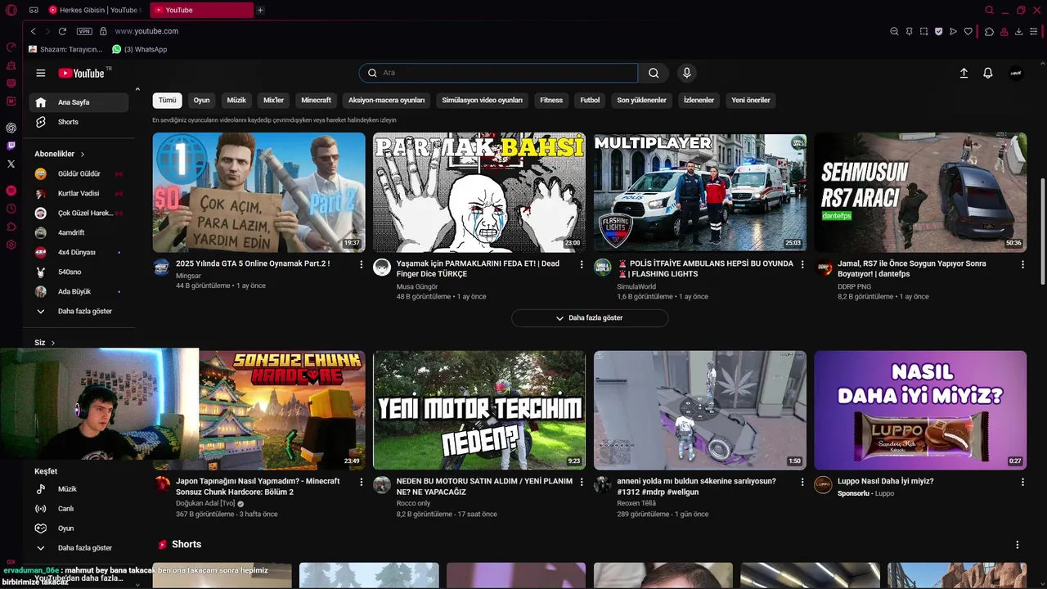Play 'YENİ MOTOR TERCİHİM NEDEN?' thumbnail

pos(479,410)
